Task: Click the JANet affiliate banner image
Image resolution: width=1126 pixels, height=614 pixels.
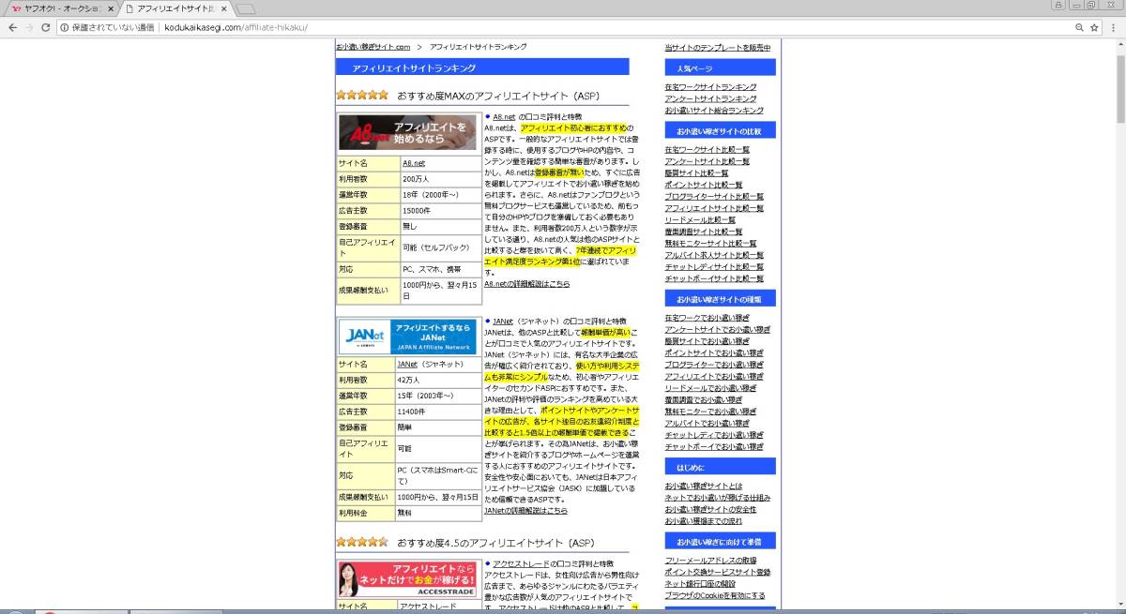Action: point(408,337)
